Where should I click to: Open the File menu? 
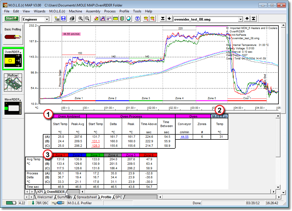7,11
